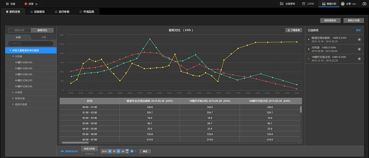Click the camera screenshot icon
Image resolution: width=369 pixels, height=158 pixels.
364,4
